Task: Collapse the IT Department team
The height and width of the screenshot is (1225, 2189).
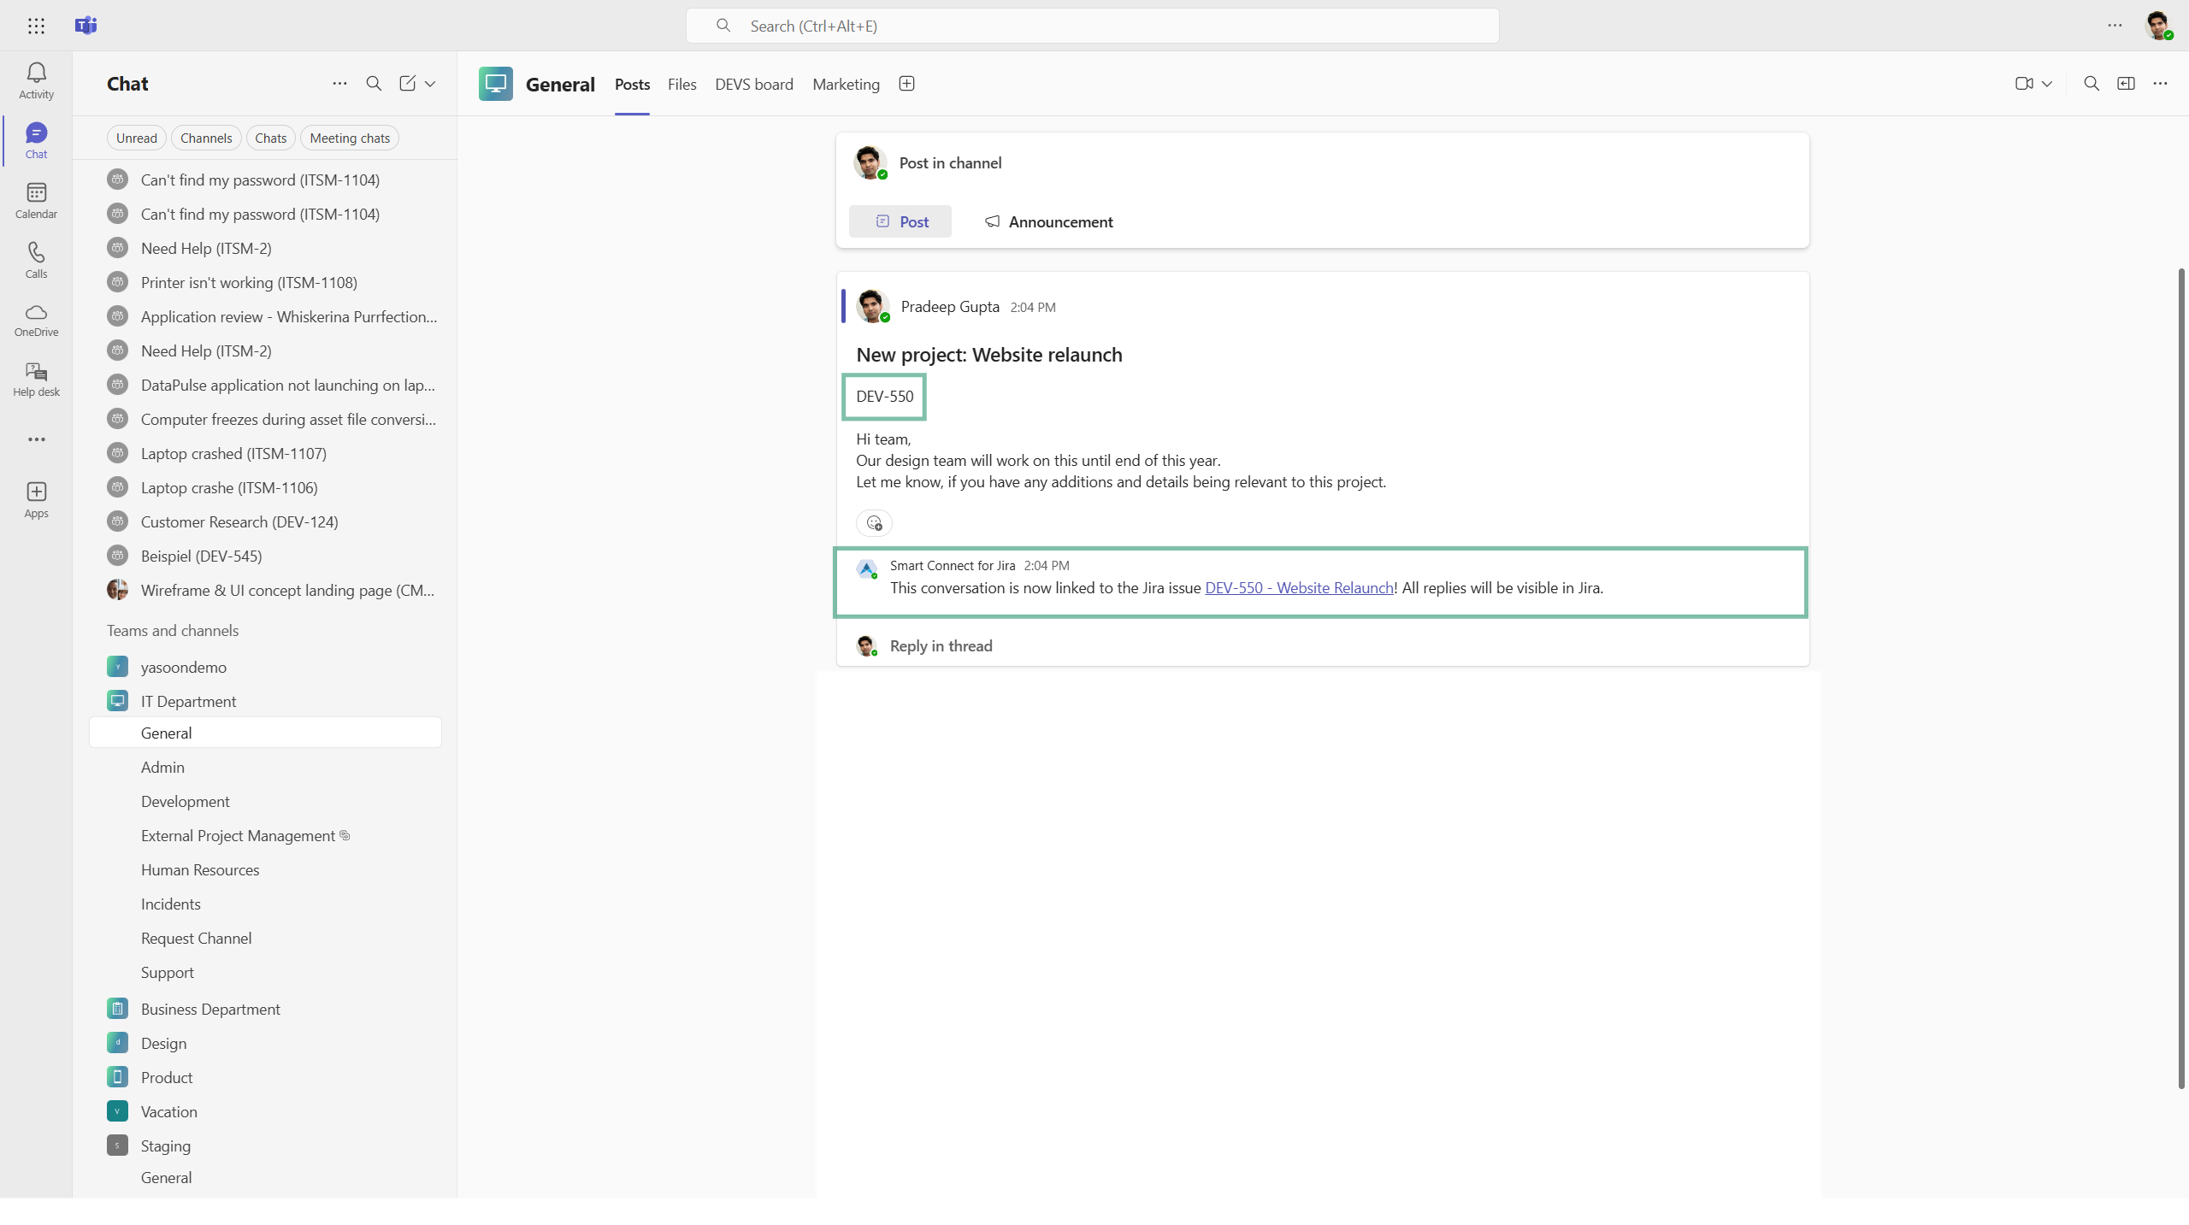Action: tap(188, 701)
